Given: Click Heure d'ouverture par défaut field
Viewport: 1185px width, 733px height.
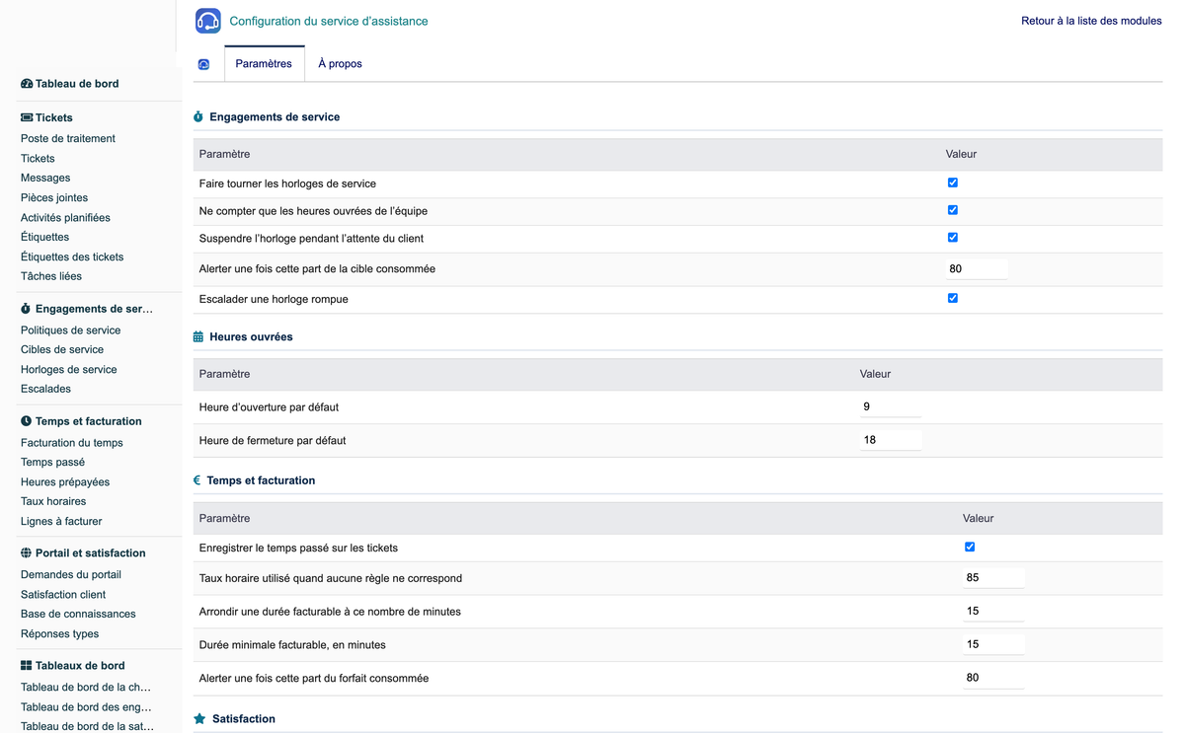Looking at the screenshot, I should pyautogui.click(x=891, y=406).
